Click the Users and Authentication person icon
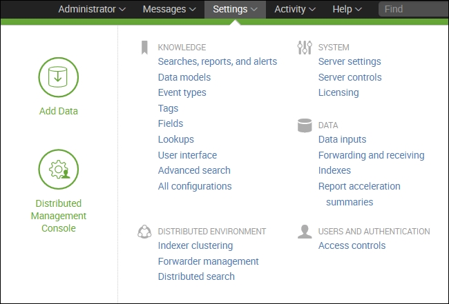Image resolution: width=449 pixels, height=304 pixels. 304,232
